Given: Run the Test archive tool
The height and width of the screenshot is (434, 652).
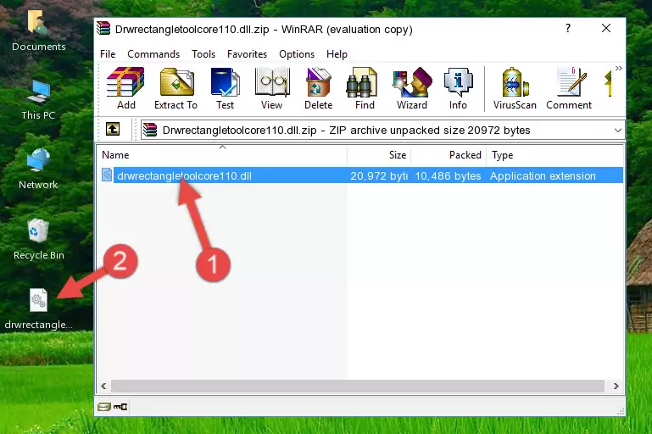Looking at the screenshot, I should pyautogui.click(x=225, y=88).
